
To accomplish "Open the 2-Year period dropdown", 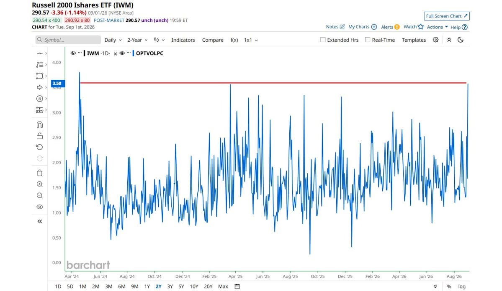I will [x=137, y=40].
